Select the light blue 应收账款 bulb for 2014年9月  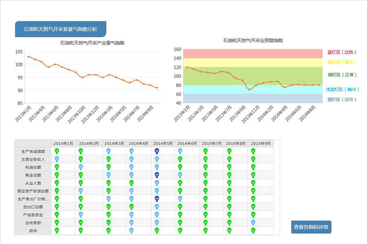point(253,222)
